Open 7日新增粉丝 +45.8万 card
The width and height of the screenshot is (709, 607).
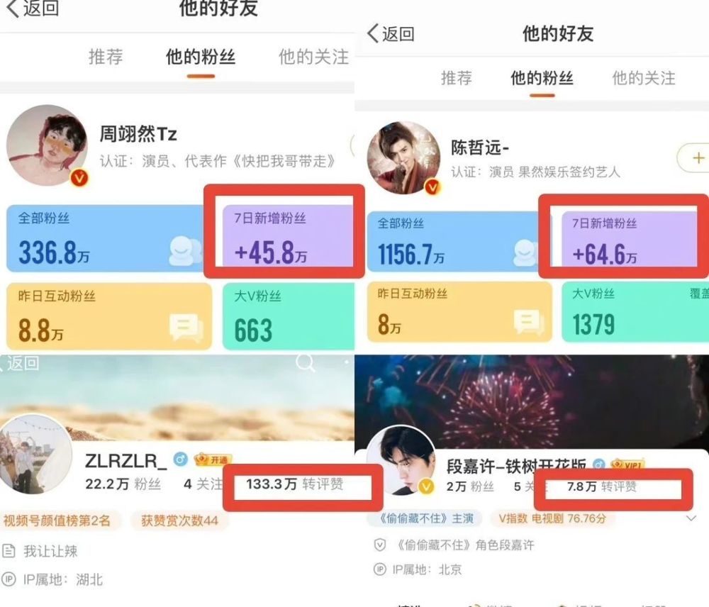(288, 238)
